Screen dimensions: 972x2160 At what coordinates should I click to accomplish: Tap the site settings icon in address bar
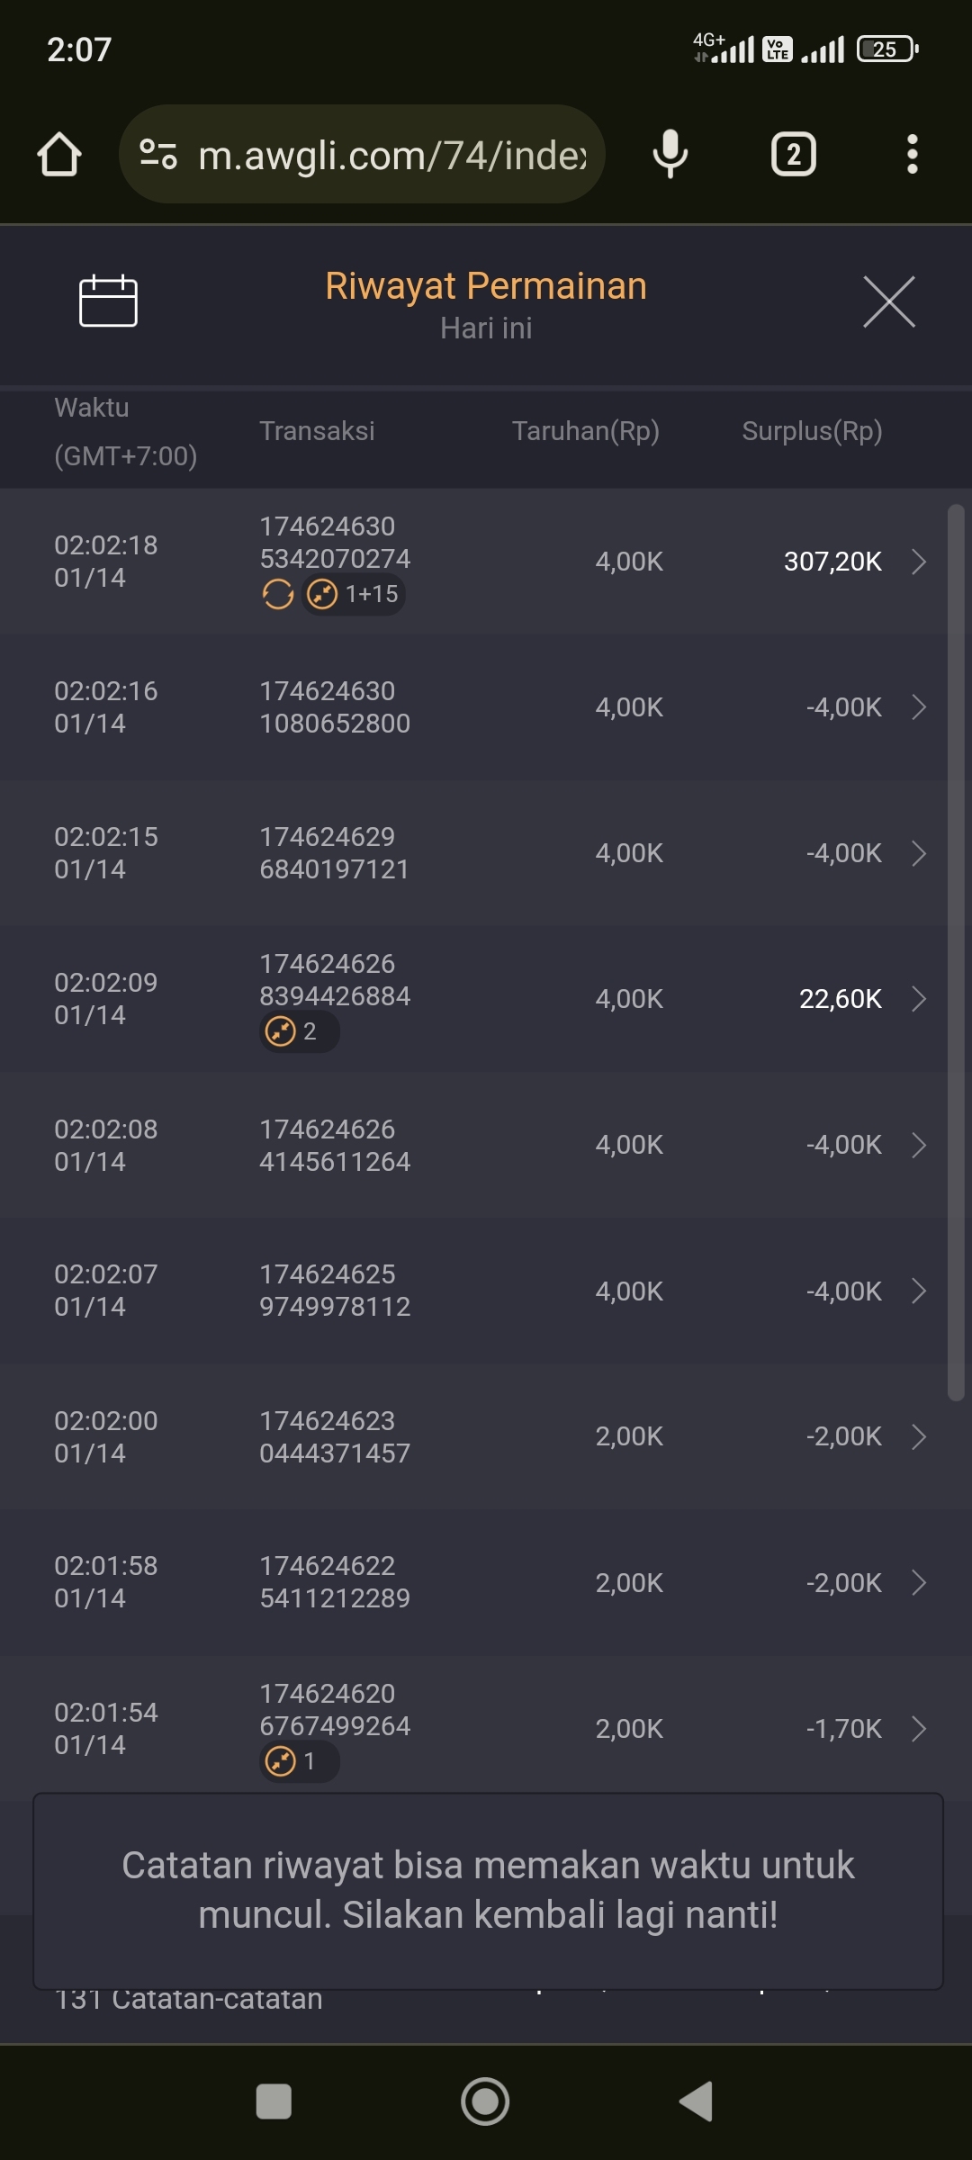[158, 155]
